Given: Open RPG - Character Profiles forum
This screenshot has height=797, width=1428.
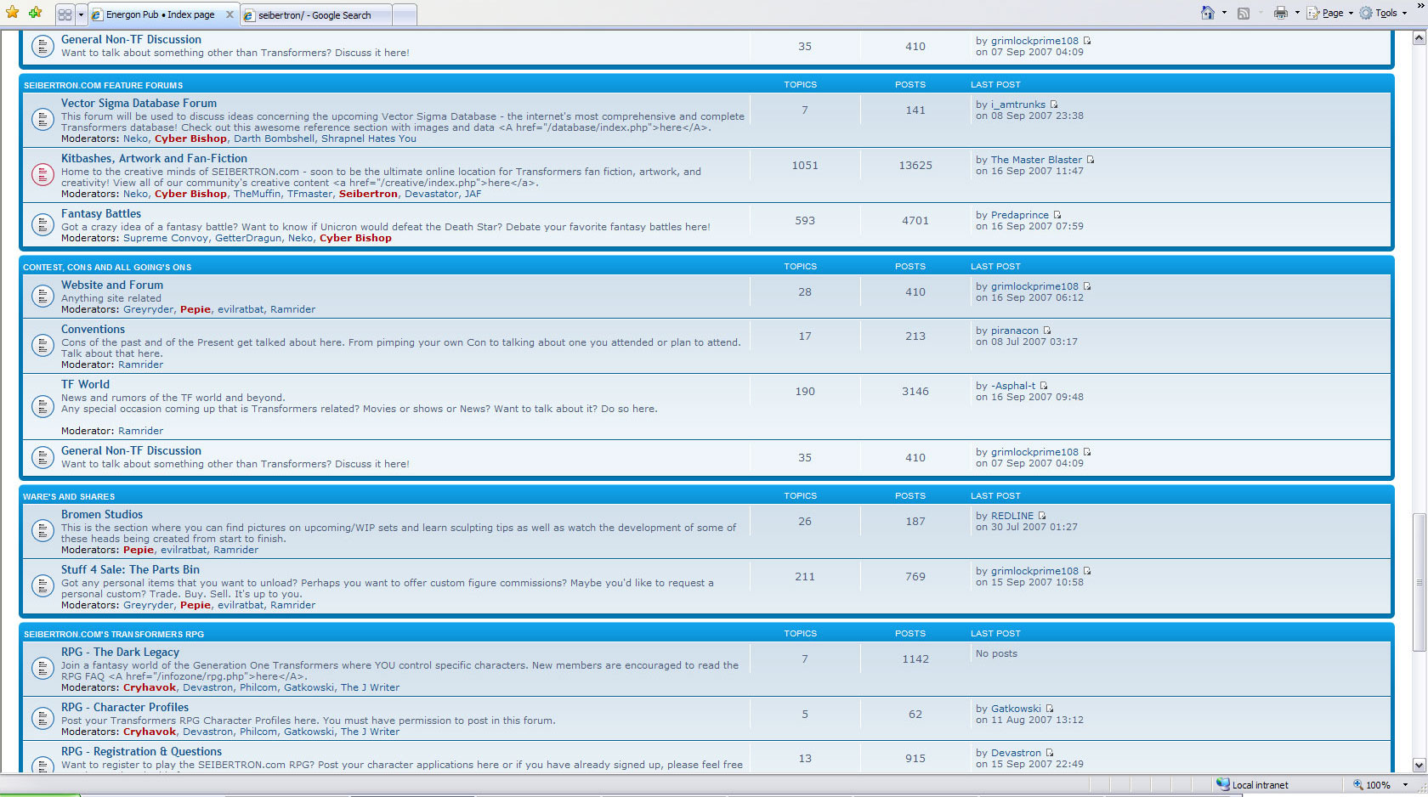Looking at the screenshot, I should [x=125, y=707].
